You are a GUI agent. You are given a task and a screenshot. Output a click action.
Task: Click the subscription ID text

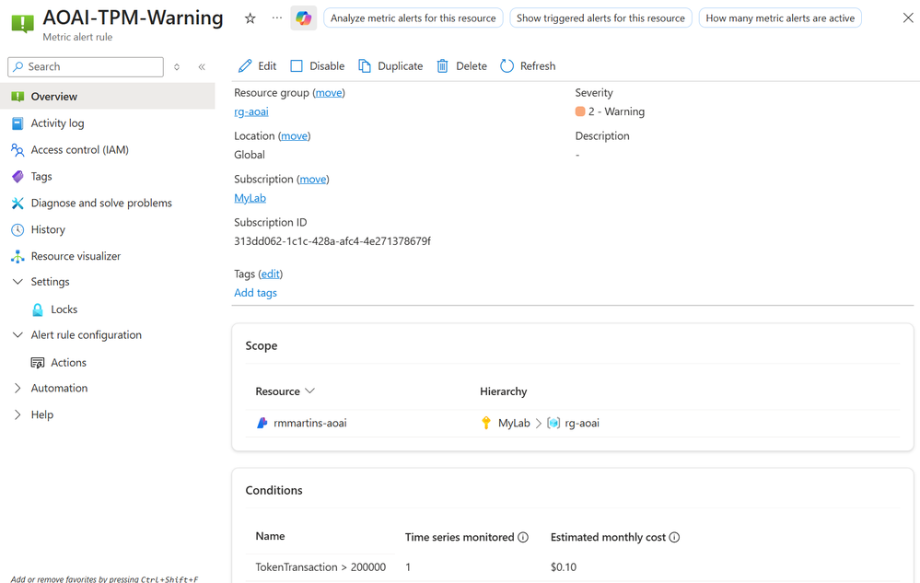(332, 241)
